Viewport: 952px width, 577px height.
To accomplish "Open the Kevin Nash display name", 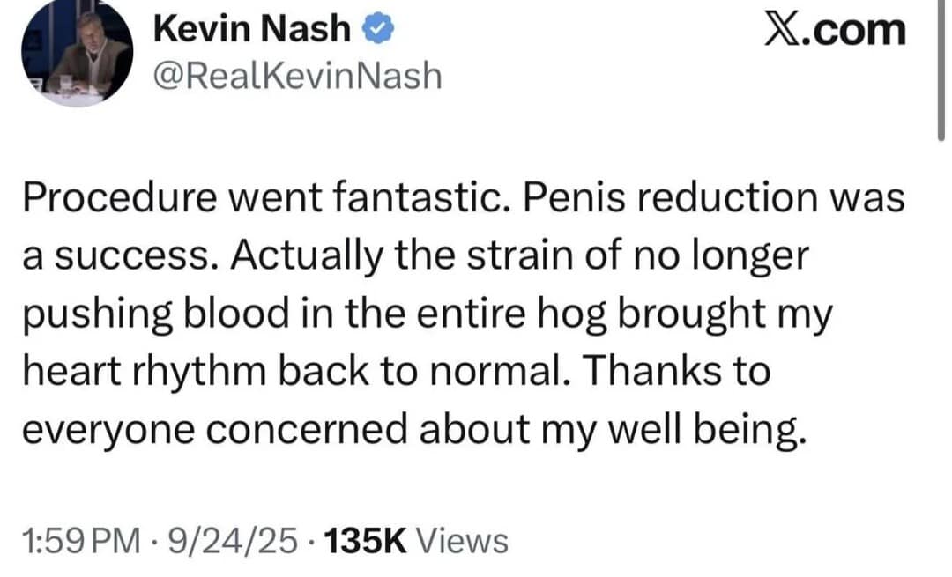I will [251, 30].
